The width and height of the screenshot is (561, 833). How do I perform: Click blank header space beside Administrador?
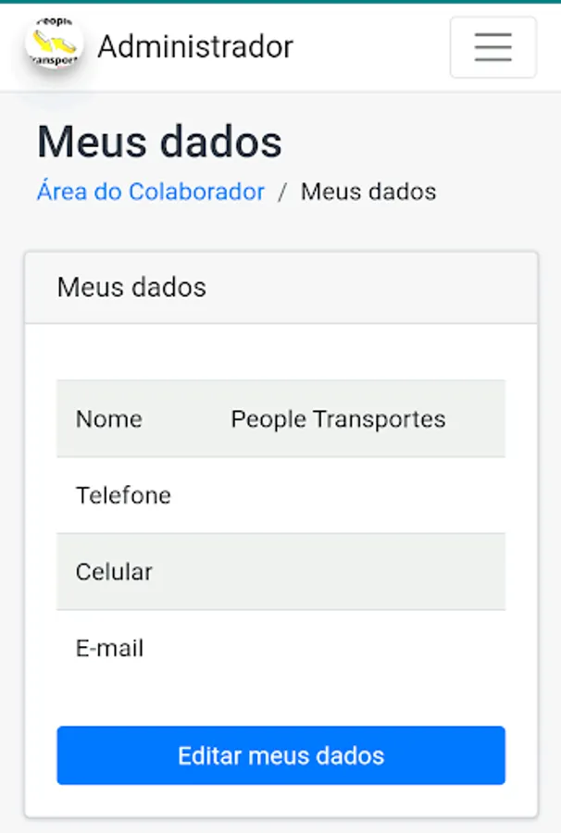370,46
